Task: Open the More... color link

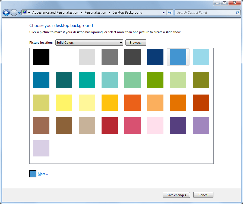Action: [43, 174]
